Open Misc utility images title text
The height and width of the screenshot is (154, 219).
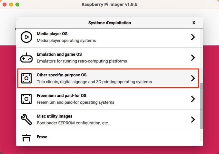[x=55, y=116]
